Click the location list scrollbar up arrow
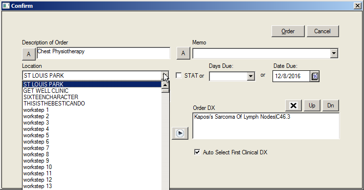 [x=165, y=85]
